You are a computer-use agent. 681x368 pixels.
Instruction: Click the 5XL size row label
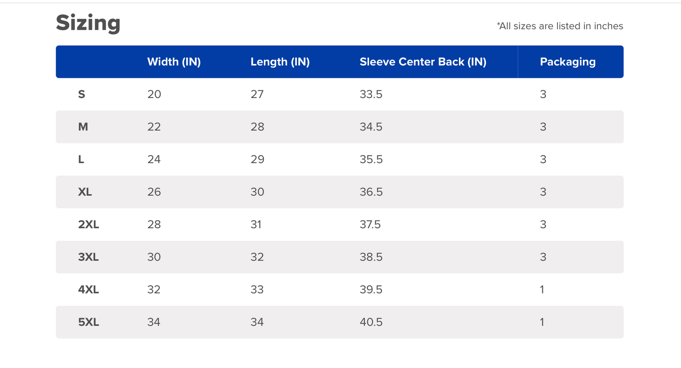point(89,322)
